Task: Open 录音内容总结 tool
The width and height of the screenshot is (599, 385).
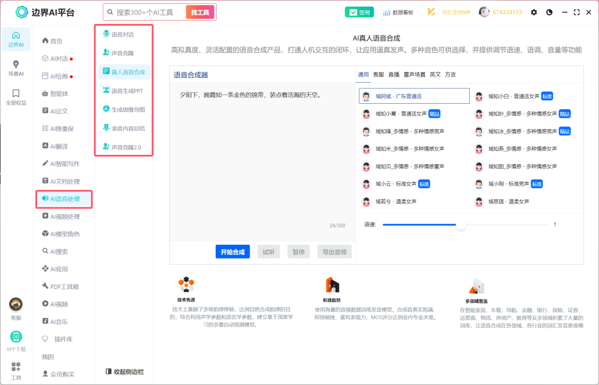Action: 124,128
